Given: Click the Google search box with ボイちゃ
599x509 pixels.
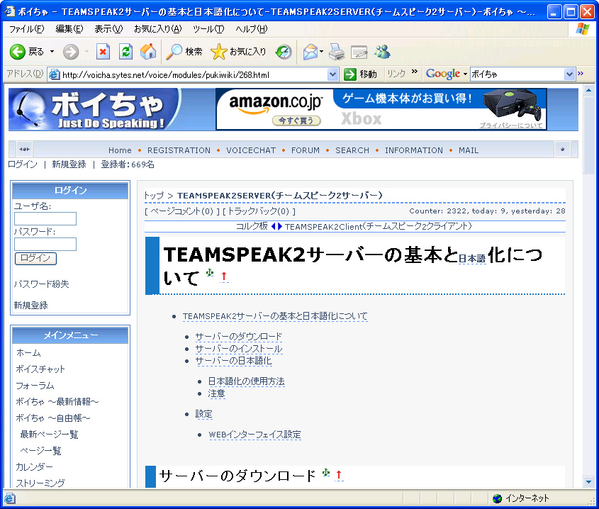Looking at the screenshot, I should point(517,74).
